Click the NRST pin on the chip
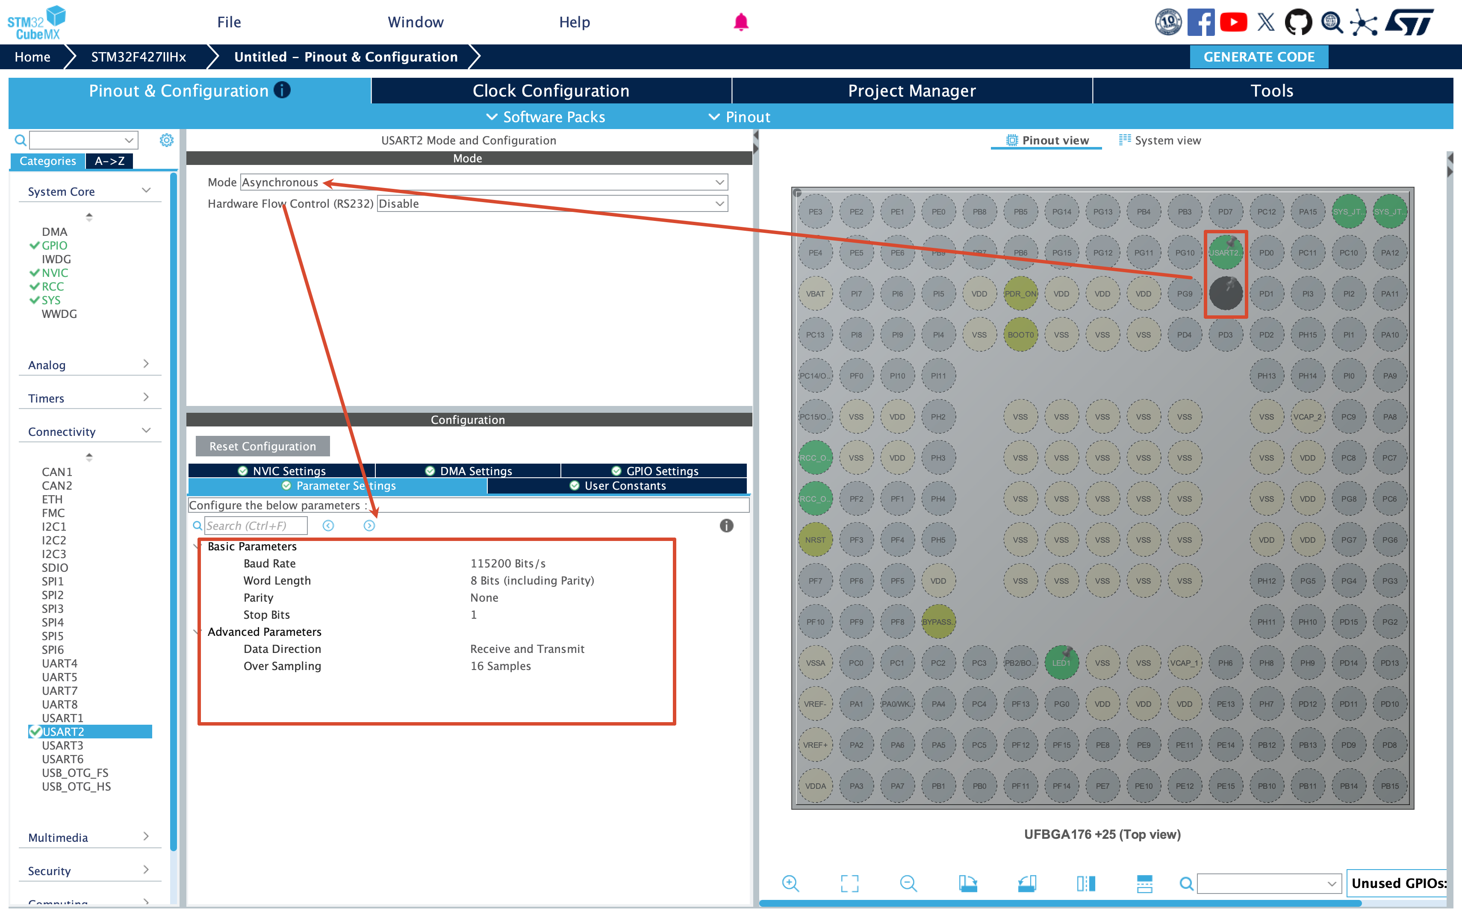 click(x=815, y=540)
